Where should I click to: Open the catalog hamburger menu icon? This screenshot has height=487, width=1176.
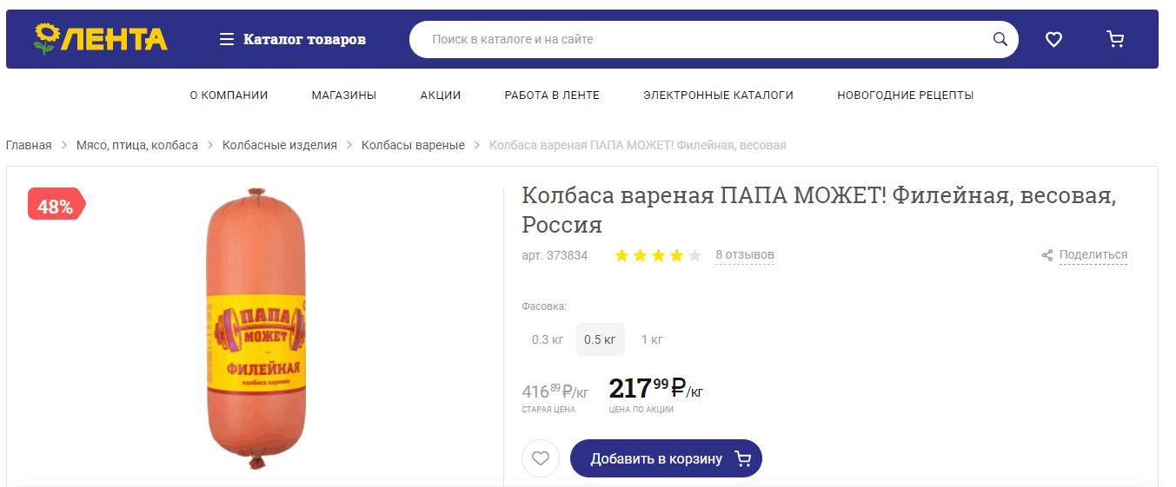(227, 39)
